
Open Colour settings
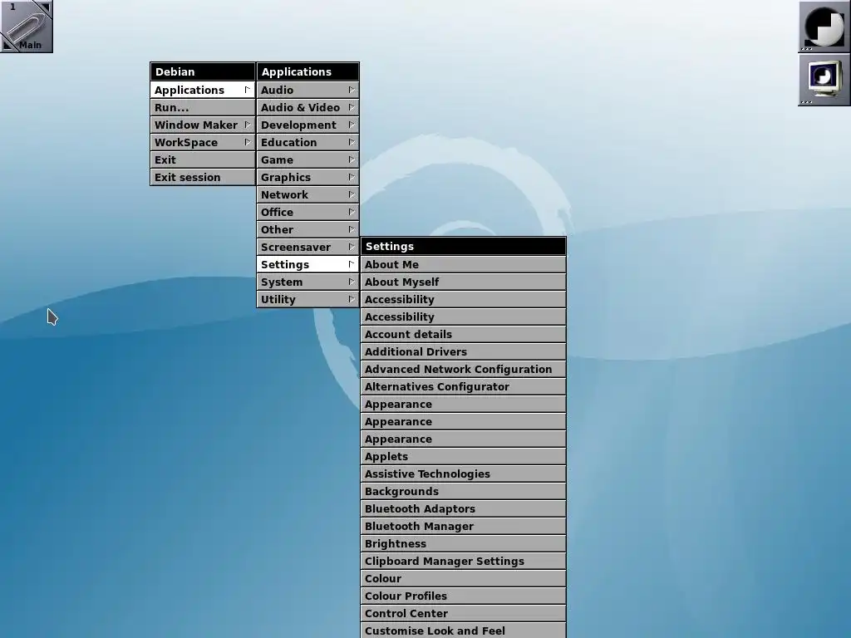(464, 578)
